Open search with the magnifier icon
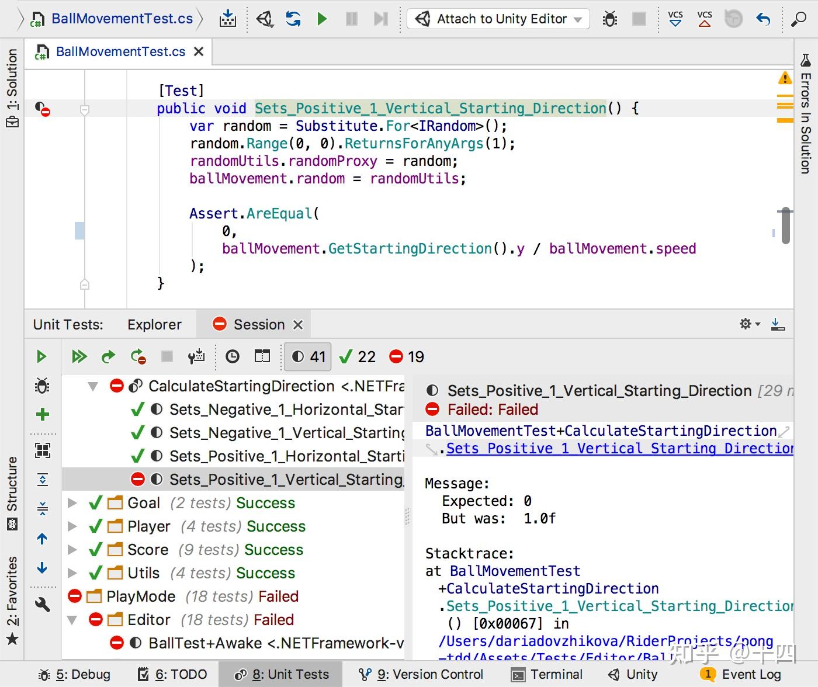The height and width of the screenshot is (687, 818). point(798,18)
